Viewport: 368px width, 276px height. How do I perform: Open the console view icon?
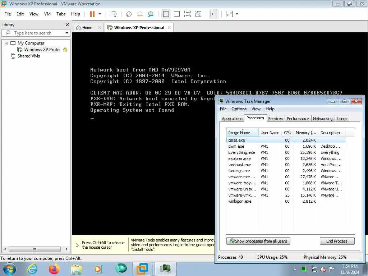pyautogui.click(x=213, y=14)
